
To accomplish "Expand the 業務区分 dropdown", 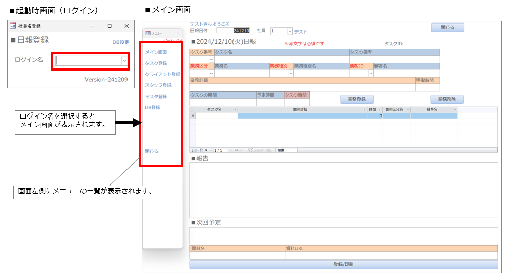I will [211, 74].
